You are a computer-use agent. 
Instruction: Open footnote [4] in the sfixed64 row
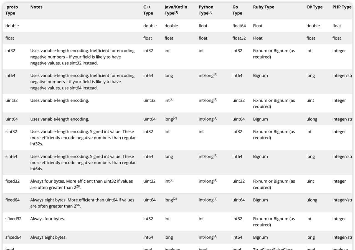pyautogui.click(x=215, y=236)
